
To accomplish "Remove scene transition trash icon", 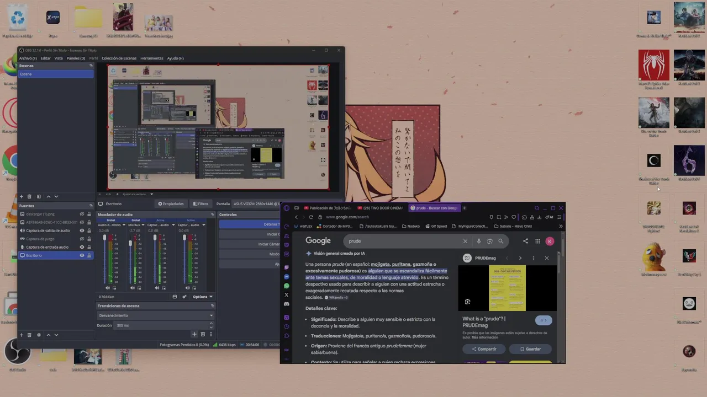I will click(x=203, y=334).
